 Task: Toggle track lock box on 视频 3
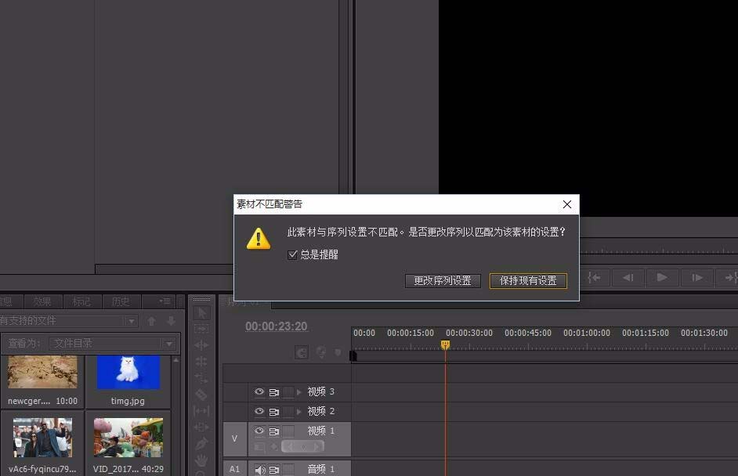point(288,392)
